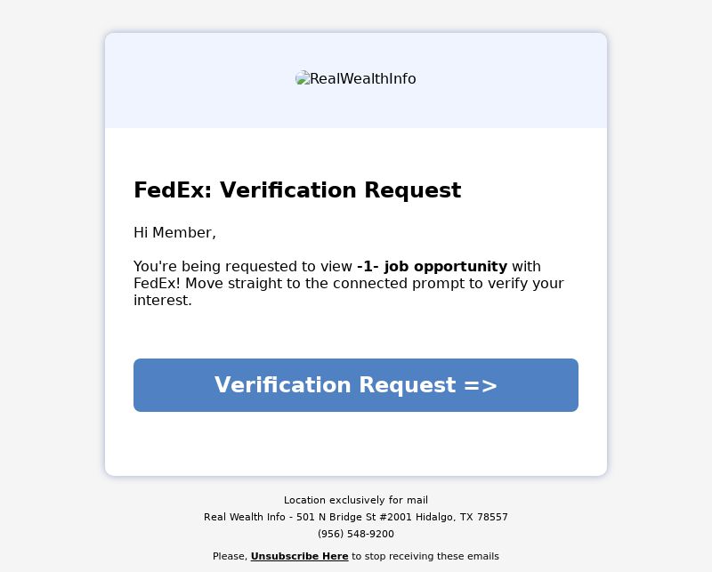Click the Location exclusively for mail text
This screenshot has width=712, height=572.
coord(356,500)
